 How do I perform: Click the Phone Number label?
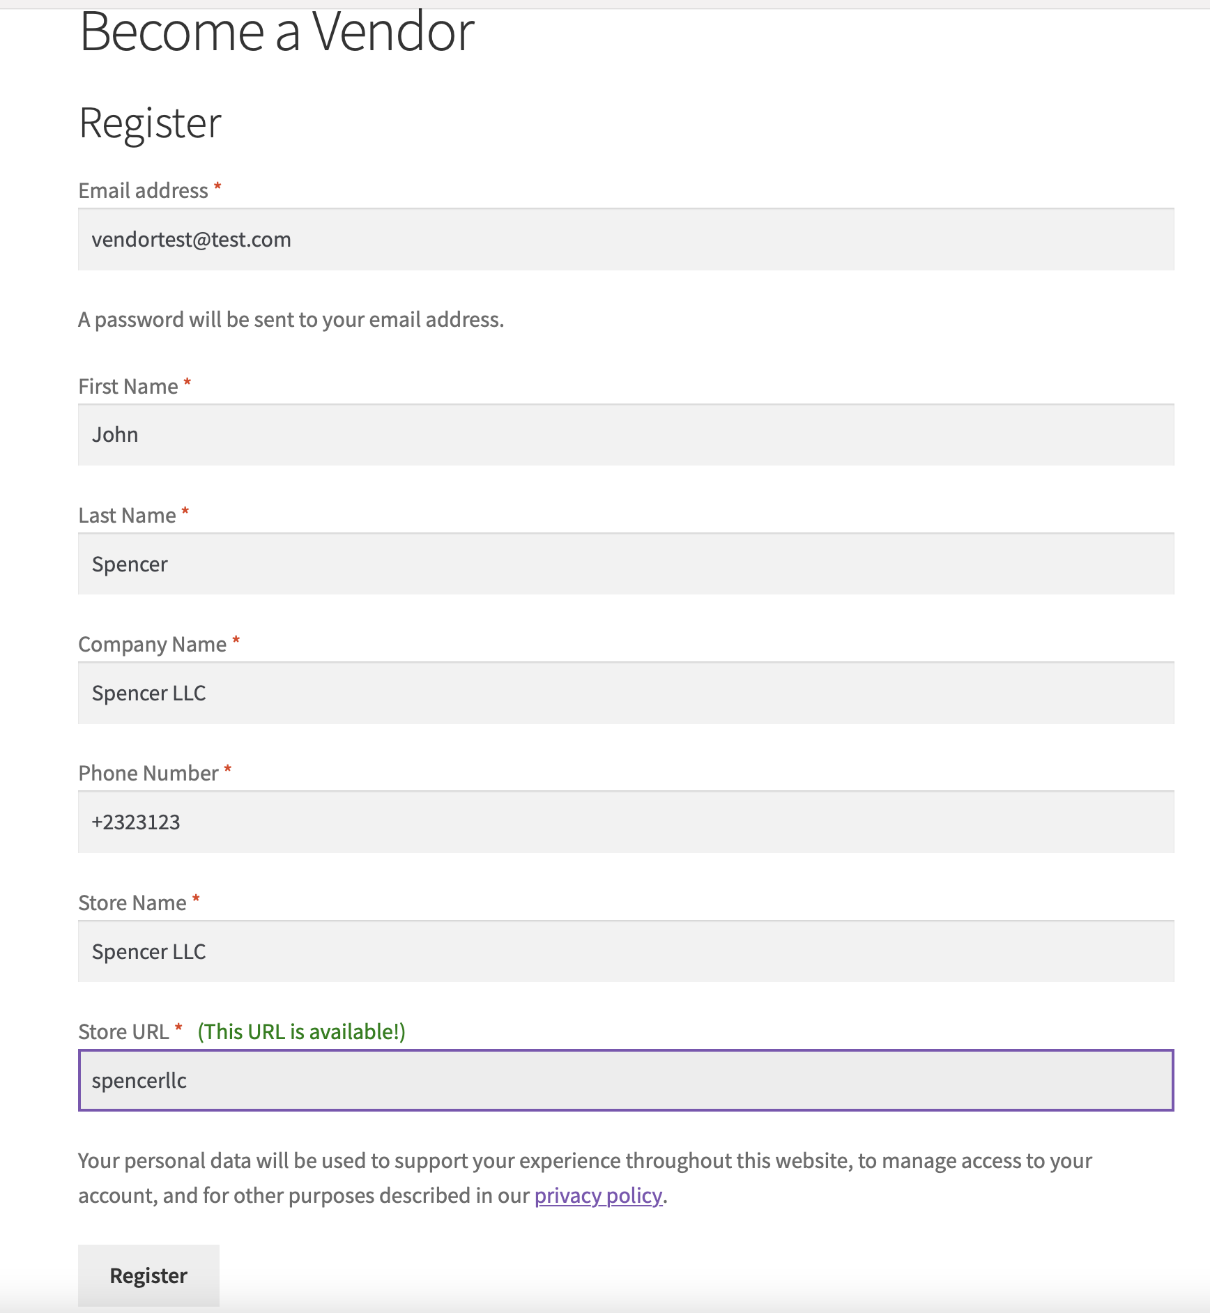148,773
